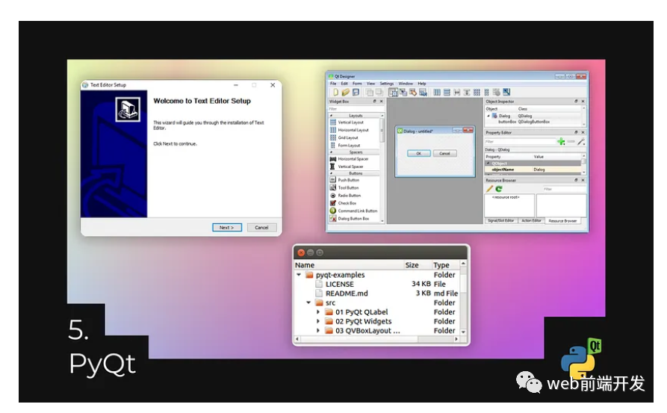Select the README.md file row
Image resolution: width=667 pixels, height=413 pixels.
(x=377, y=294)
